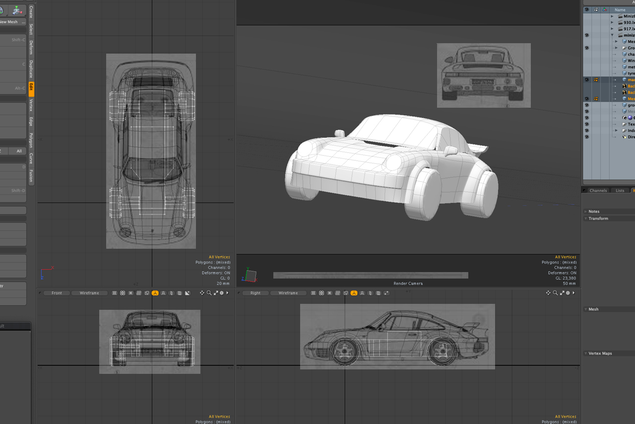Switch to the Create tab

[31, 12]
